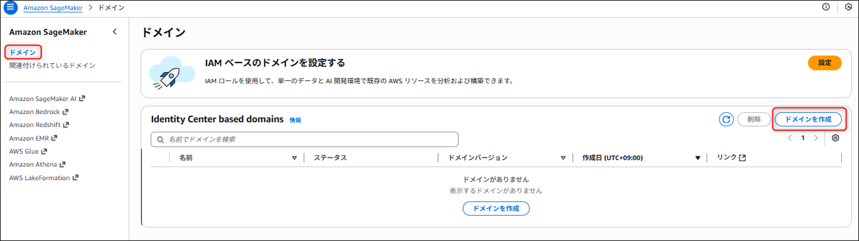Open the hamburger navigation menu icon
This screenshot has height=241, width=859.
click(11, 8)
